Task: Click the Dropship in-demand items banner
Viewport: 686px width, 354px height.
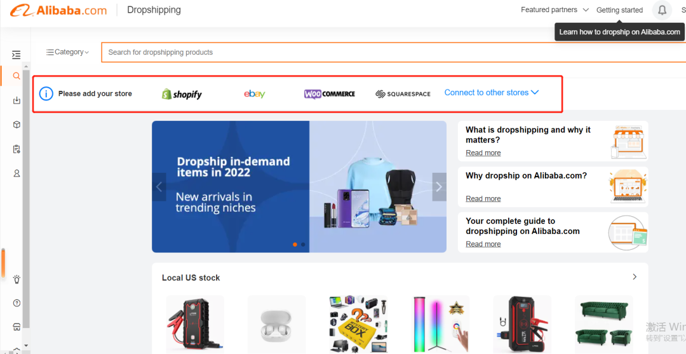Action: 299,187
